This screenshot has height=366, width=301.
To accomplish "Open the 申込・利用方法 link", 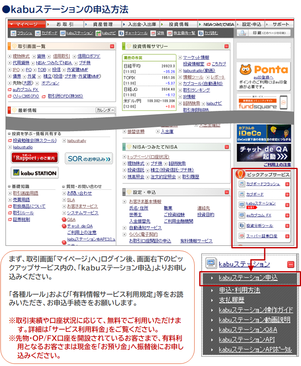I will (x=239, y=290).
